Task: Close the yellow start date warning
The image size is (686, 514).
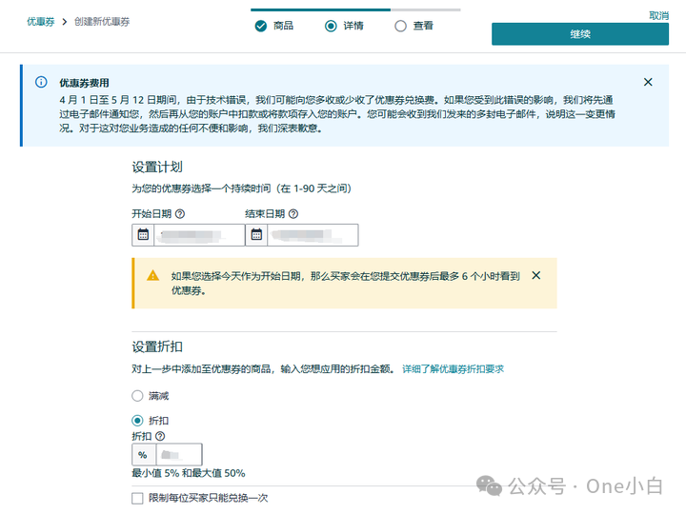Action: (535, 275)
